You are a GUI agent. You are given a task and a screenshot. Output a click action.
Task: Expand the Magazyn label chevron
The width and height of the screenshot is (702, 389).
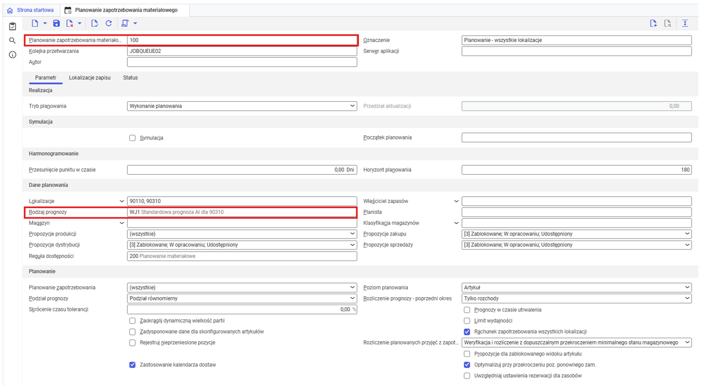pyautogui.click(x=122, y=223)
